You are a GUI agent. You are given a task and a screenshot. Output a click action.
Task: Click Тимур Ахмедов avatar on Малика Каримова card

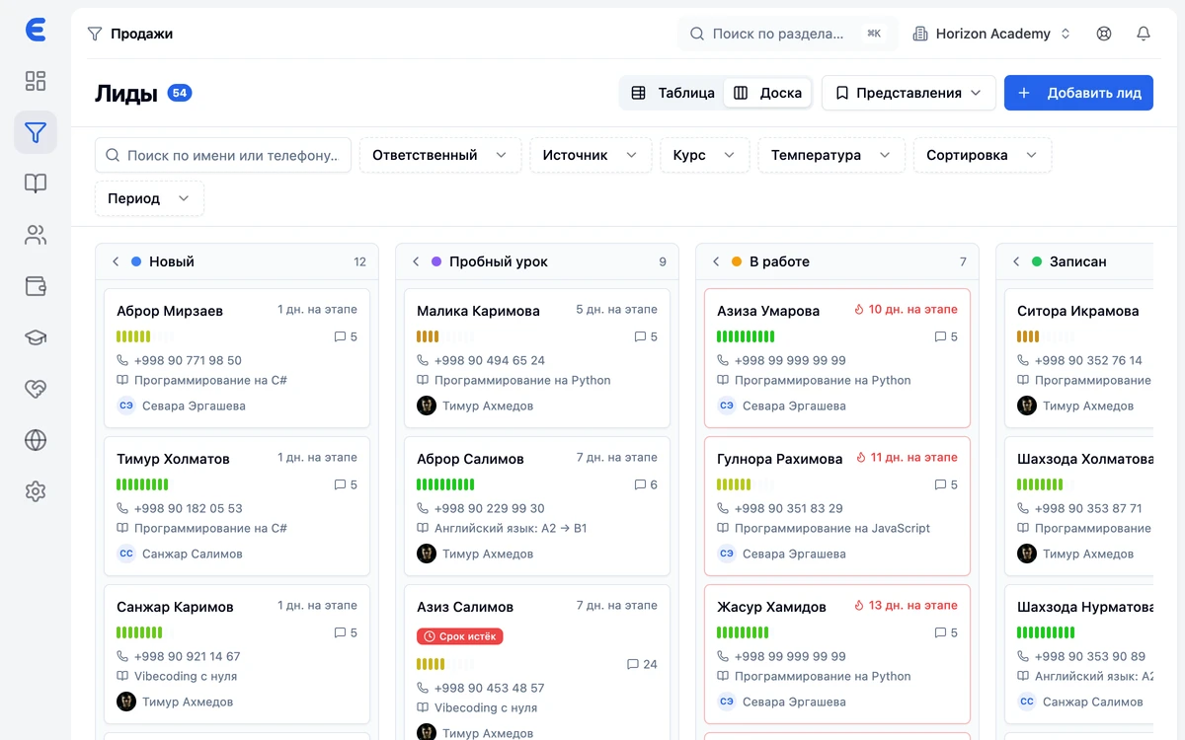(427, 406)
